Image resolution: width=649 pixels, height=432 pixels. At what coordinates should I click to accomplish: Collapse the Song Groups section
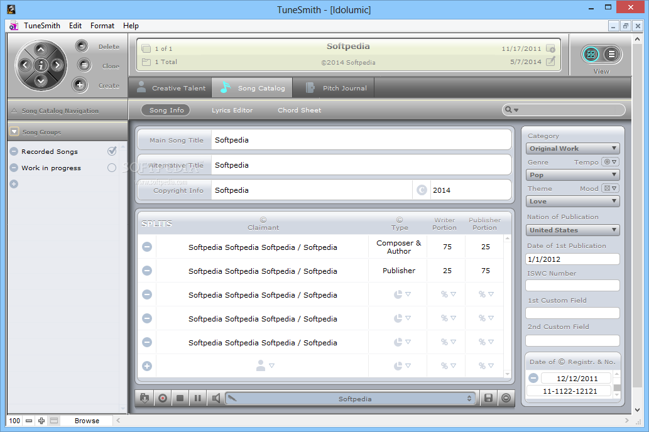pyautogui.click(x=14, y=132)
